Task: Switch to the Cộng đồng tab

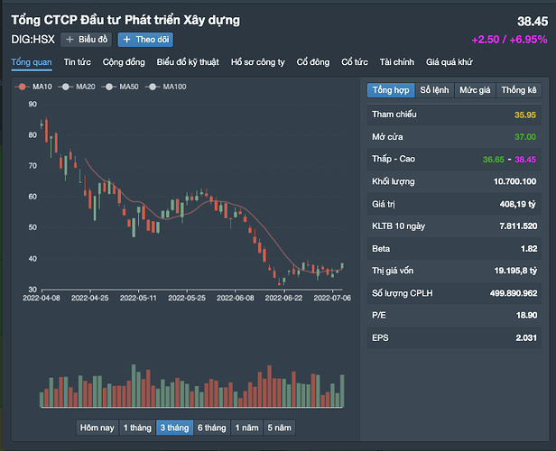Action: coord(123,62)
